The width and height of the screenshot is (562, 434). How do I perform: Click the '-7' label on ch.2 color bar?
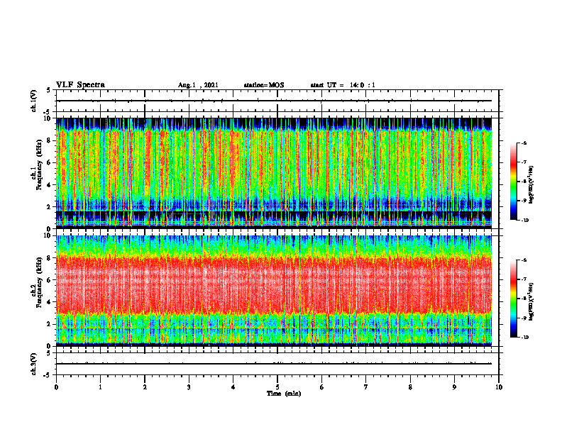(x=524, y=279)
